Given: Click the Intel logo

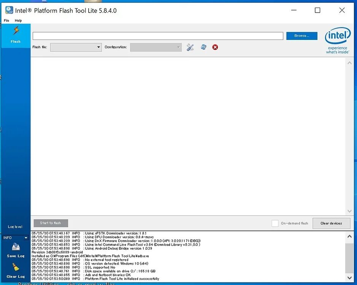Looking at the screenshot, I should (x=338, y=40).
